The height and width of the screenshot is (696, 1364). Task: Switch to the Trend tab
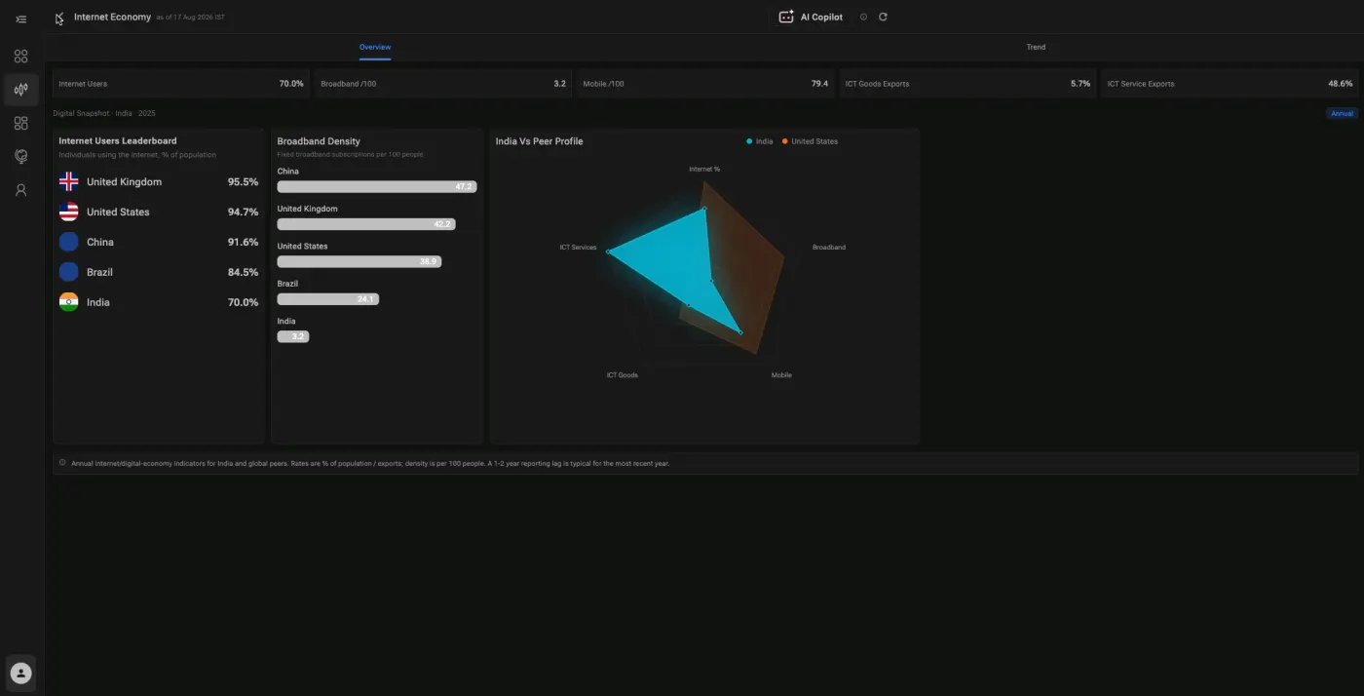click(1036, 47)
